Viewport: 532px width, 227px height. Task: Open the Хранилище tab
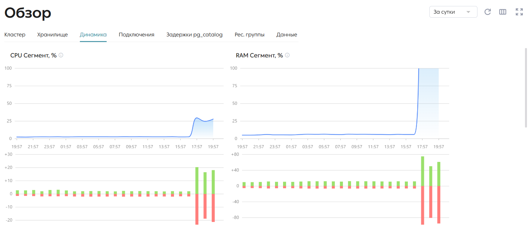point(53,35)
